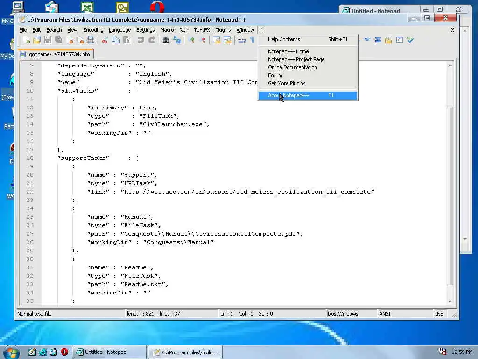Open the Search menu

54,30
